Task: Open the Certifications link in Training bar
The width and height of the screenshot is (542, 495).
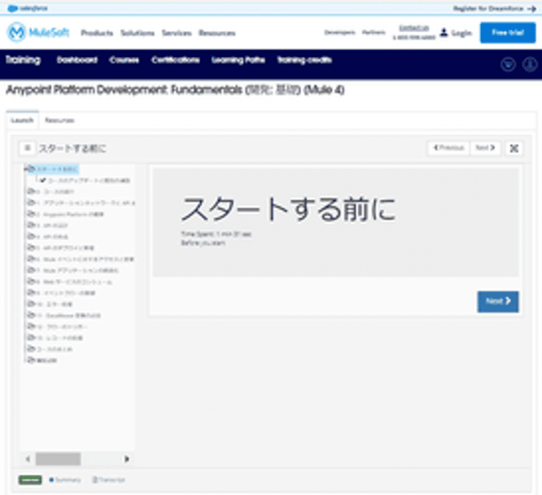Action: 175,60
